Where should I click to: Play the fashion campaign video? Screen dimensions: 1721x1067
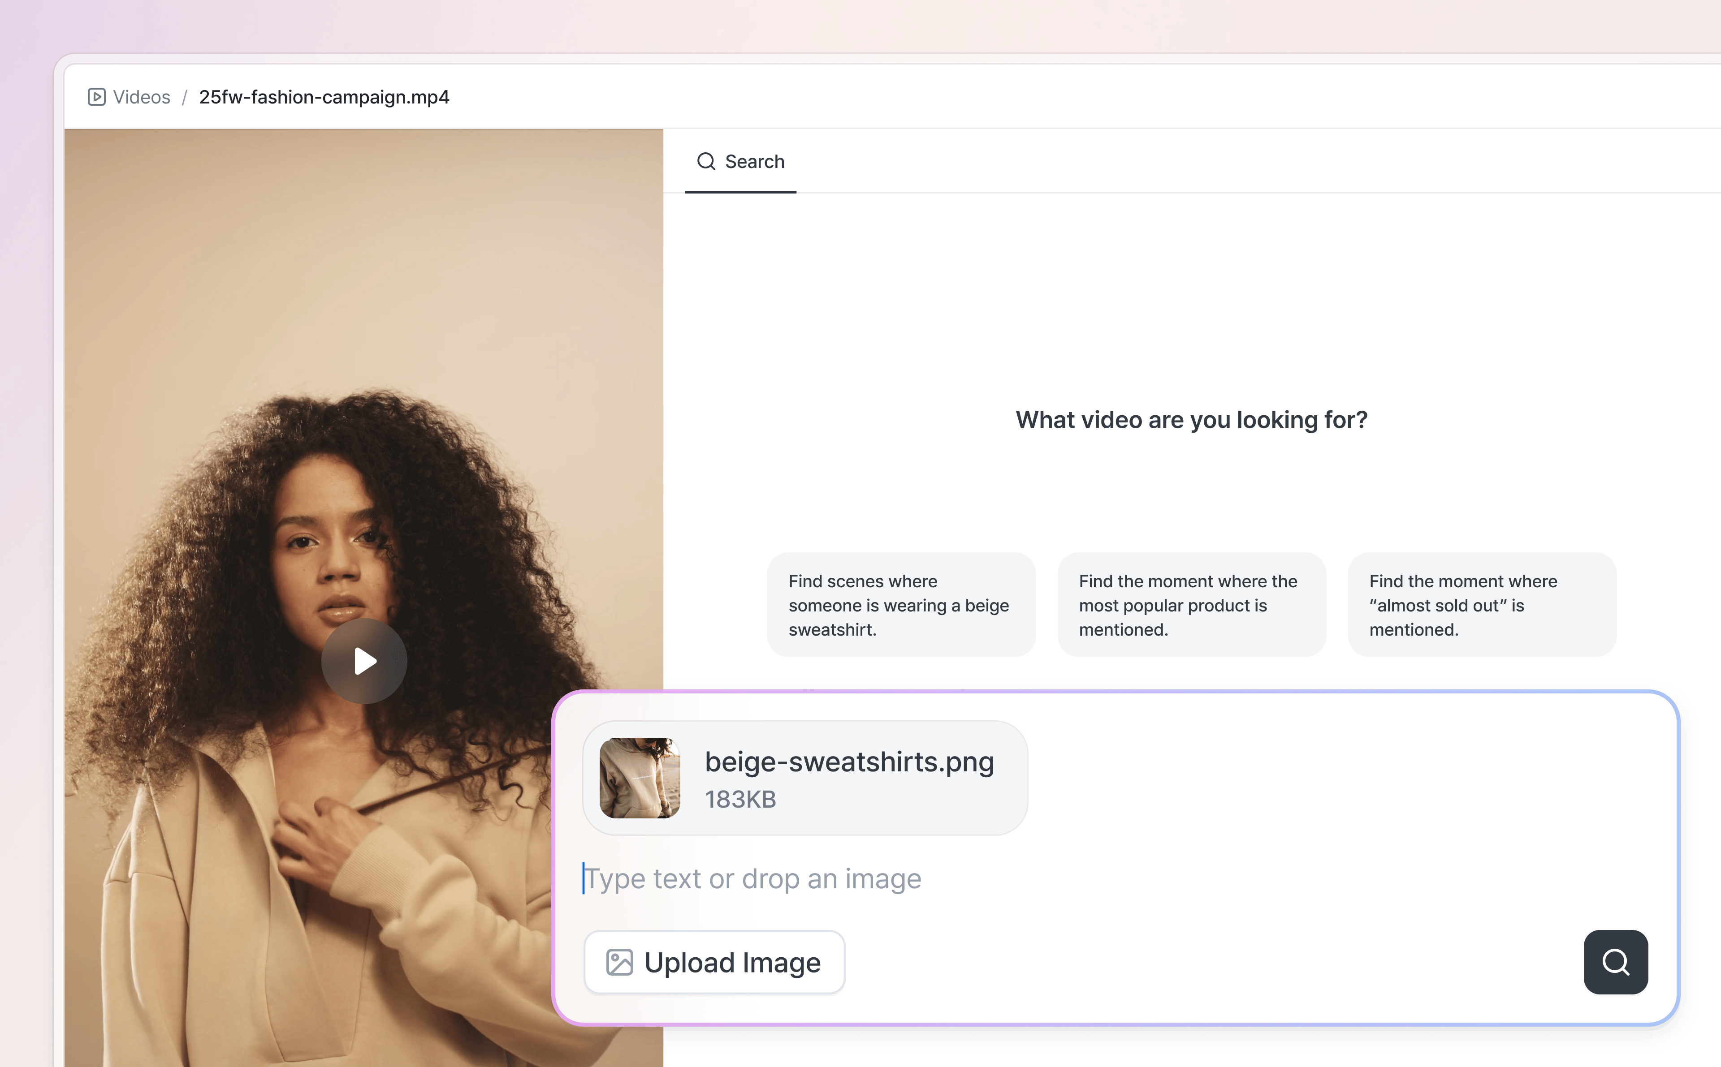click(x=363, y=661)
